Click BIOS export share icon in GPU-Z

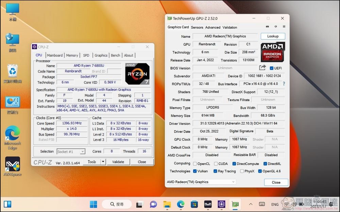pyautogui.click(x=262, y=68)
